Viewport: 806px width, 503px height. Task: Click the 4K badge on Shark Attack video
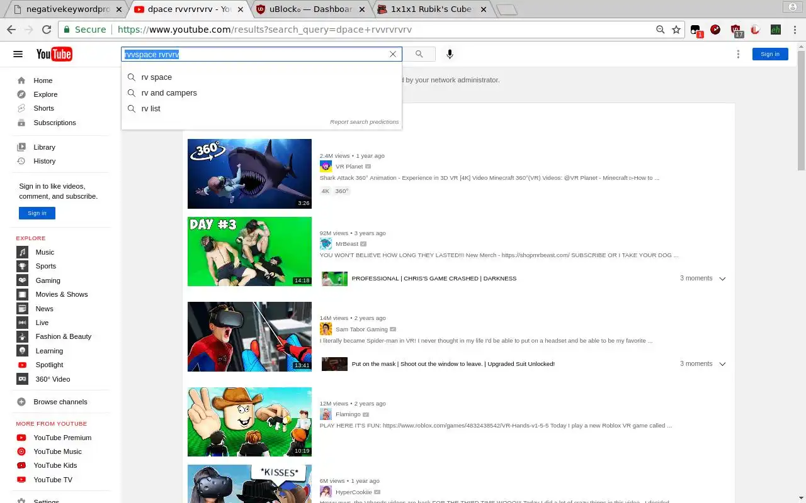tap(326, 191)
